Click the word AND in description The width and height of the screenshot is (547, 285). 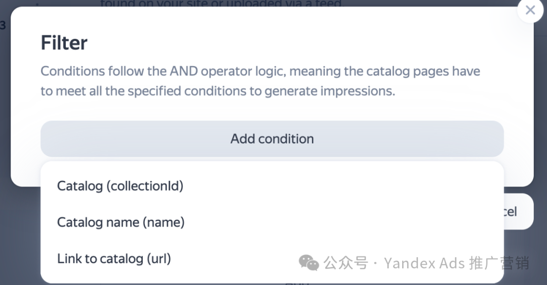[x=183, y=71]
